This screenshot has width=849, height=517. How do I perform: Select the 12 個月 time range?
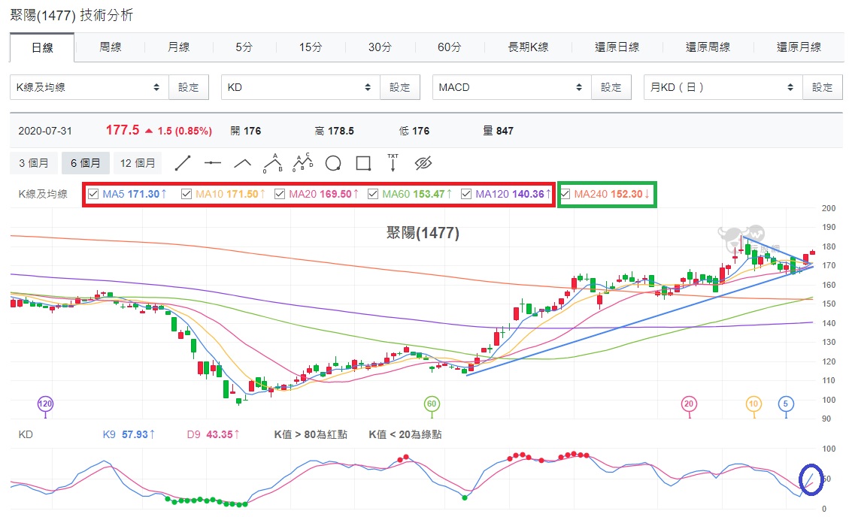tap(138, 163)
